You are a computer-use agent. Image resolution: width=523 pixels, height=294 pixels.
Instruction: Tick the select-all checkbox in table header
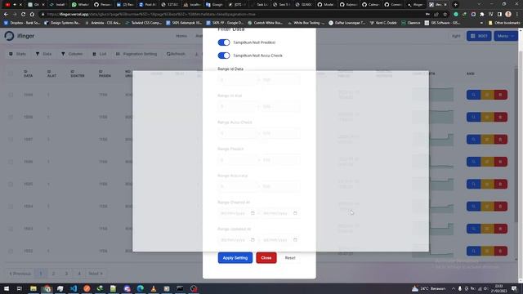11,73
